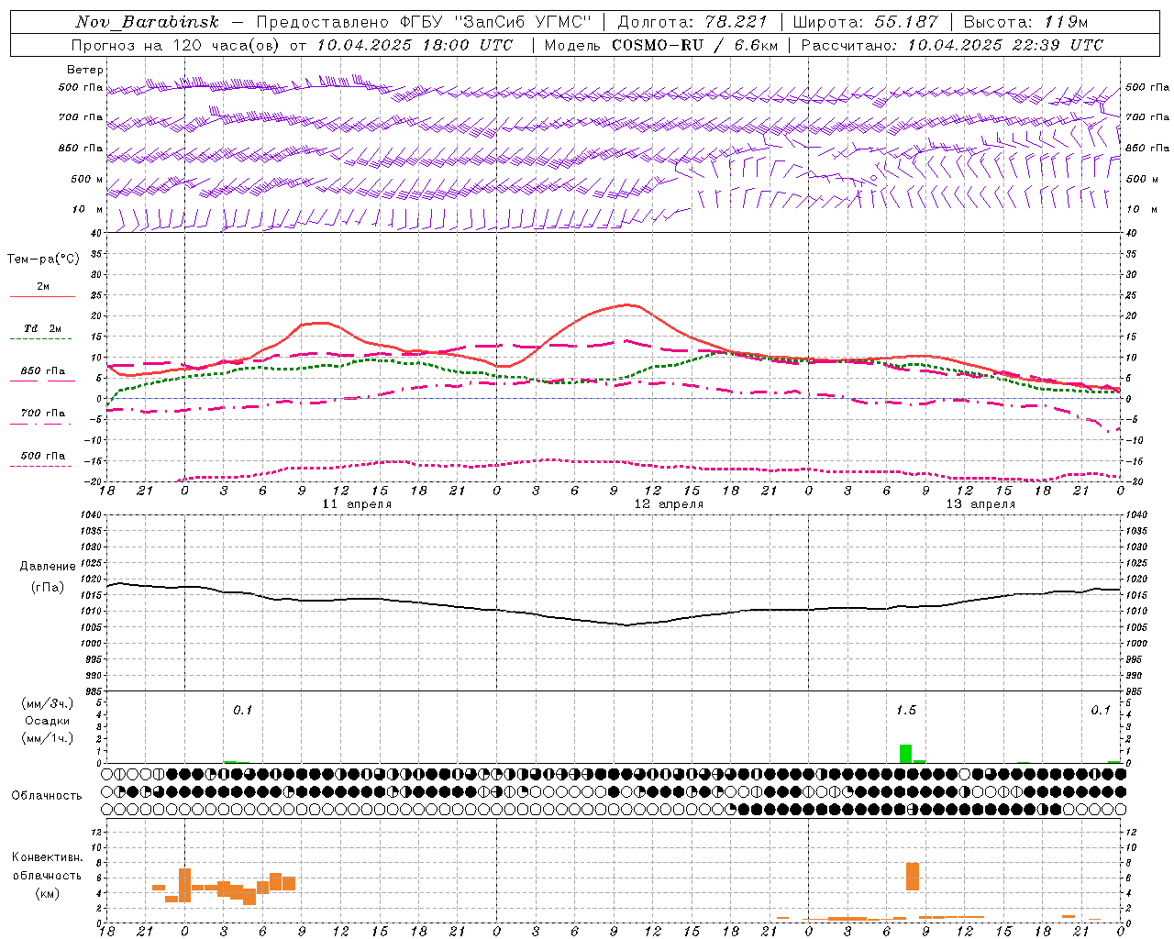Click the forecast start time 10.04.2025 18:00 UTC
Screen dimensions: 1174x939
tap(415, 45)
